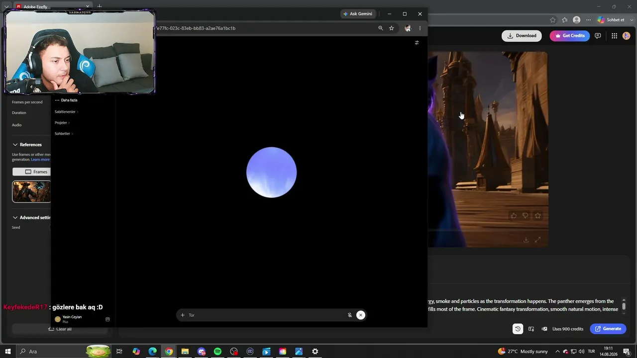This screenshot has width=637, height=358.
Task: Select the Frames reference tab
Action: [31, 172]
